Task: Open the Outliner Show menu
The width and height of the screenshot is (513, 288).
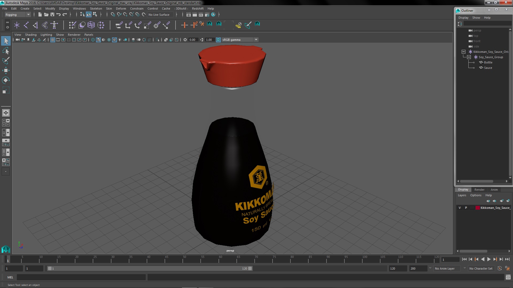Action: 476,18
